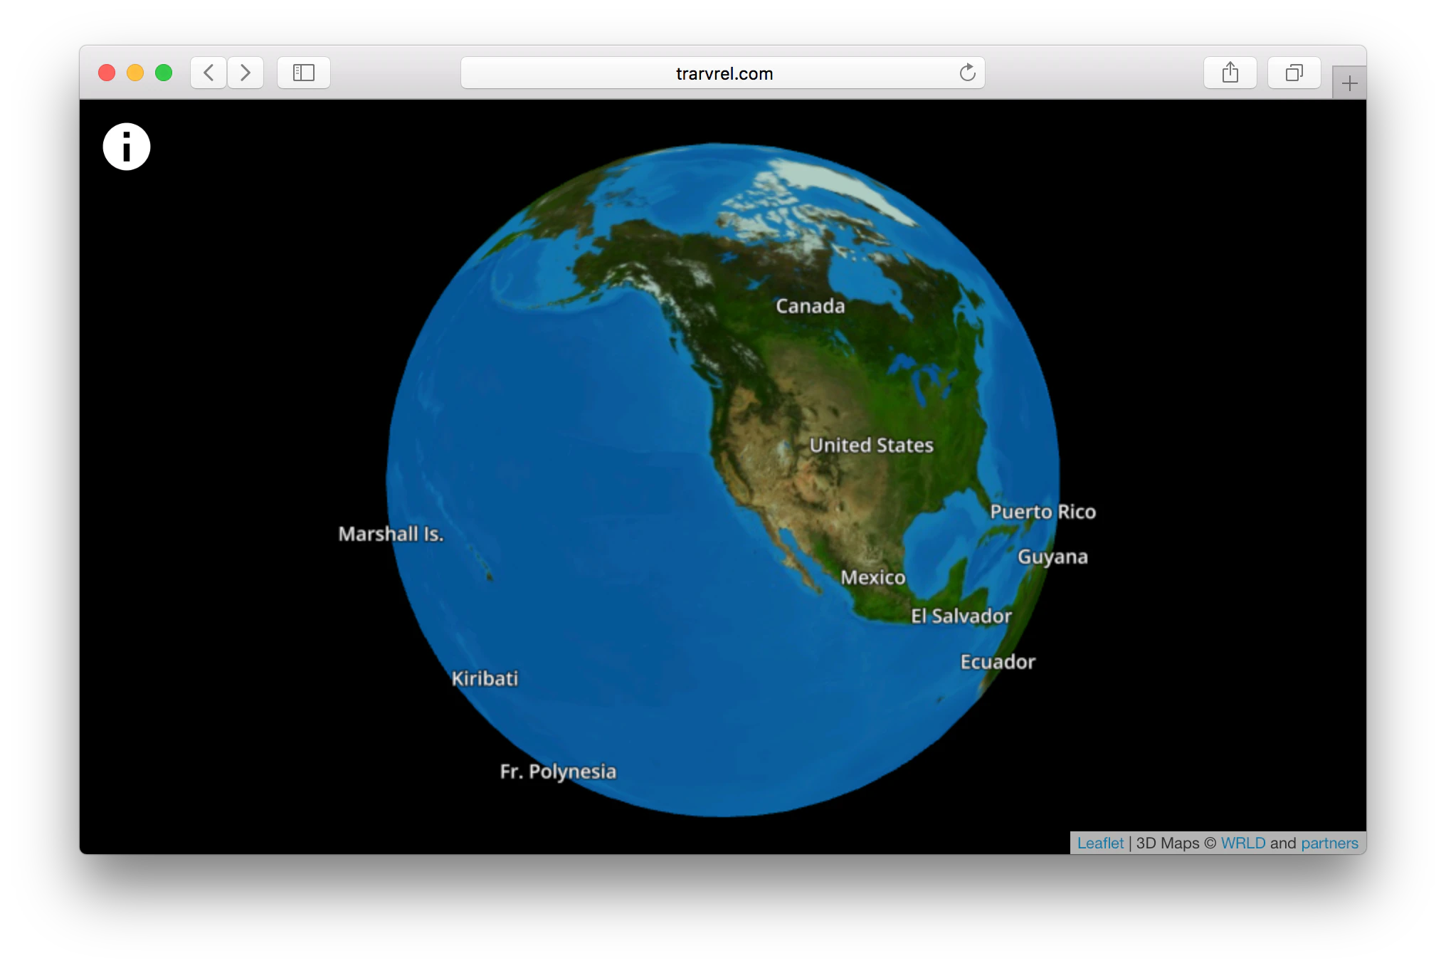
Task: Open a new tab
Action: point(1349,83)
